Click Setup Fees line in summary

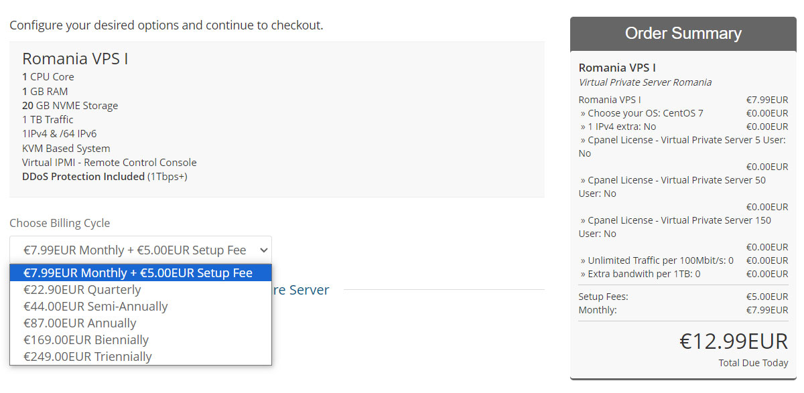click(683, 297)
